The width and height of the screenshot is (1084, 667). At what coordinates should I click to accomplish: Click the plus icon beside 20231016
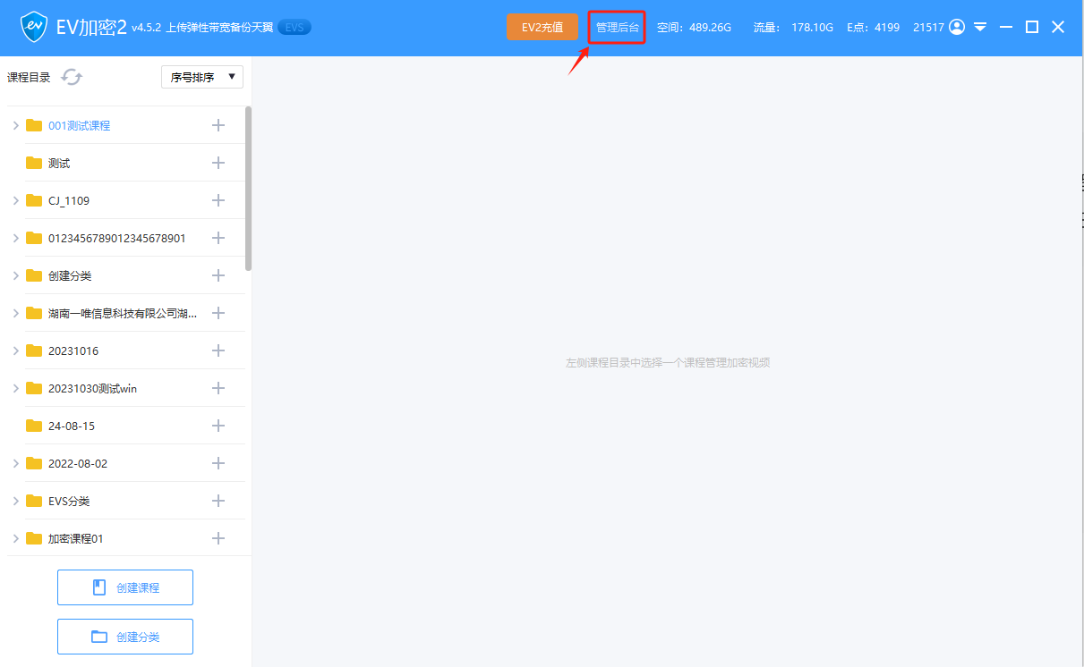(x=218, y=350)
